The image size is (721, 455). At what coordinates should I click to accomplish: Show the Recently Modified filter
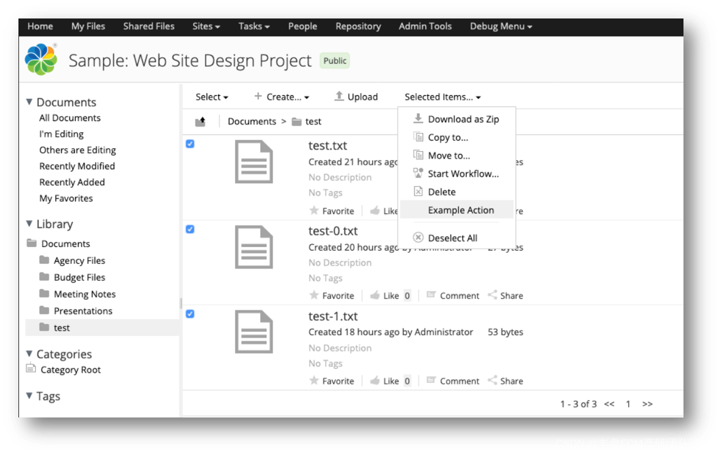(x=77, y=166)
